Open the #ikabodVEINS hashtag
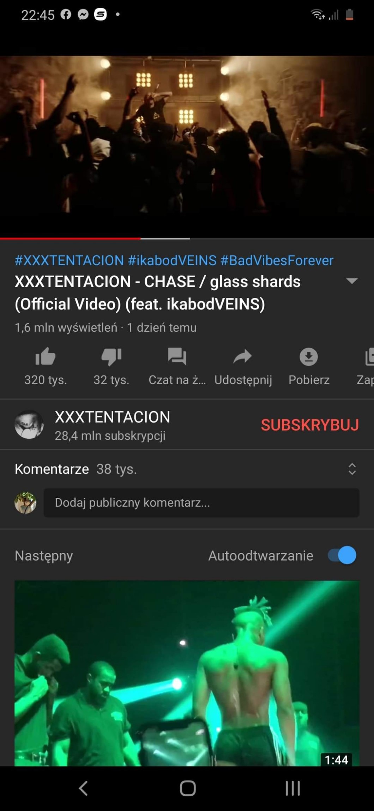This screenshot has width=374, height=811. pyautogui.click(x=172, y=260)
